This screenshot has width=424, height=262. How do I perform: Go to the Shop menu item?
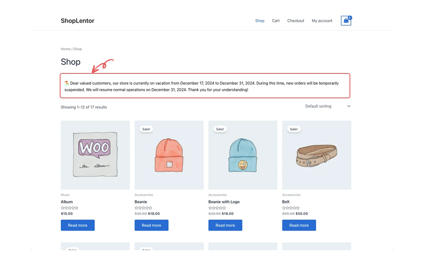click(x=260, y=21)
